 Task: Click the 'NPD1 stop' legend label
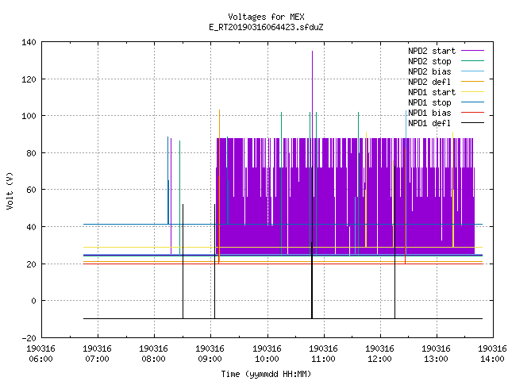pos(429,102)
